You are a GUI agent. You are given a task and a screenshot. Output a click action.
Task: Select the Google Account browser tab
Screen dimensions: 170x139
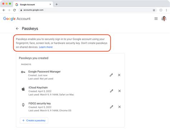pos(33,4)
